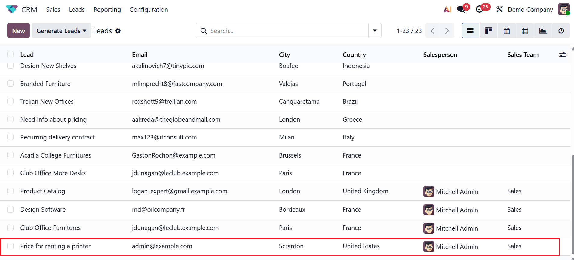Click Sales team cell in Product Catalog row
The image size is (574, 260).
click(x=514, y=191)
